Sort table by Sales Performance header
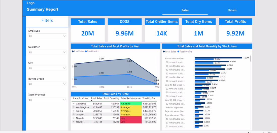This screenshot has height=133, width=277. pyautogui.click(x=131, y=98)
